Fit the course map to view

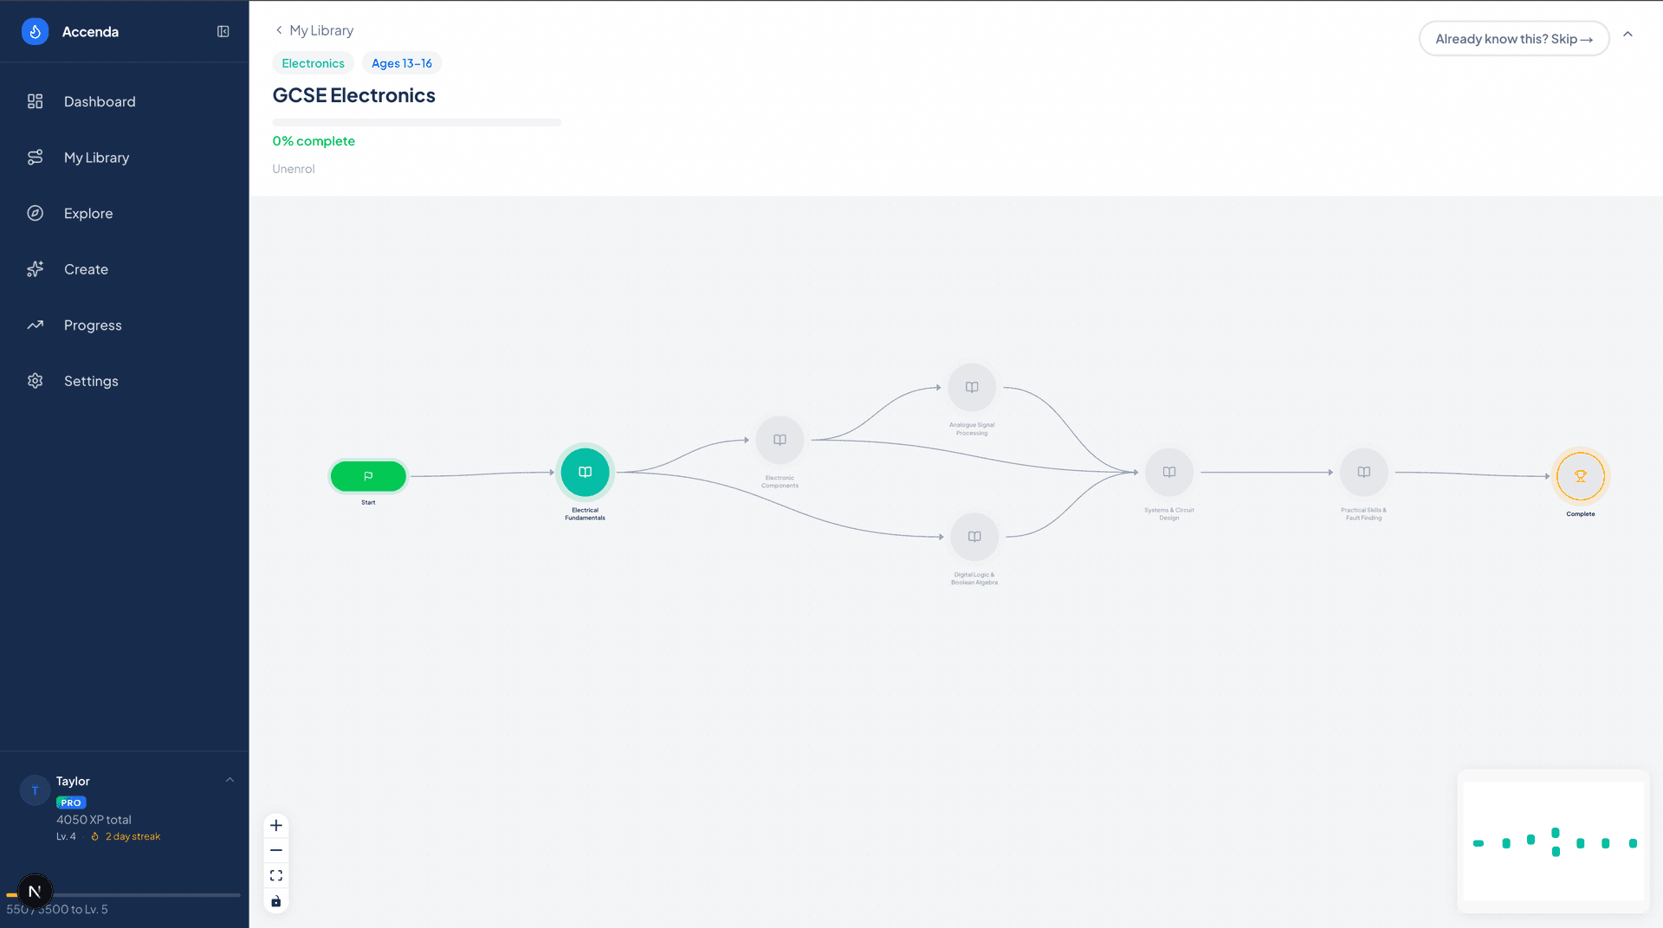(276, 876)
